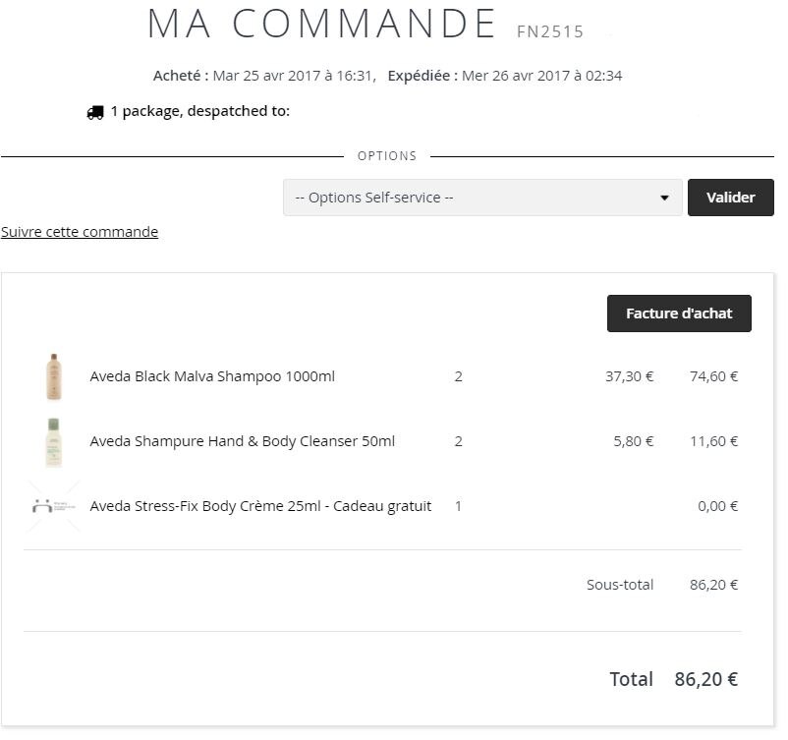Click the 11,60 € line total
Image resolution: width=788 pixels, height=740 pixels.
[713, 441]
